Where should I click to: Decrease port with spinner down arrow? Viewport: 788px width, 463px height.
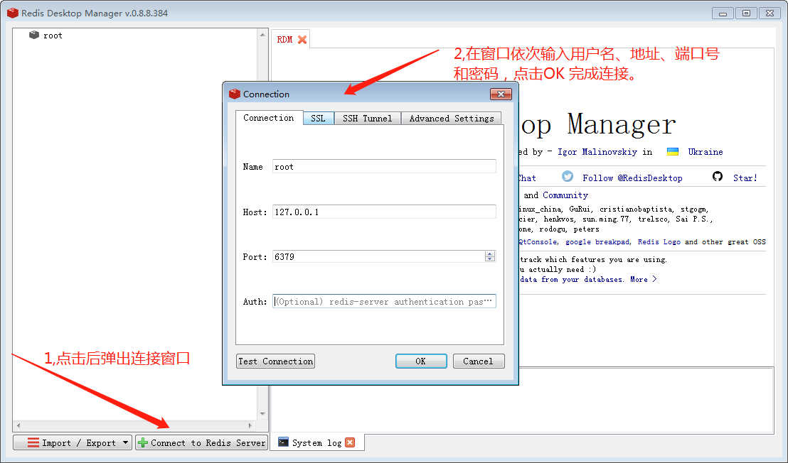490,259
